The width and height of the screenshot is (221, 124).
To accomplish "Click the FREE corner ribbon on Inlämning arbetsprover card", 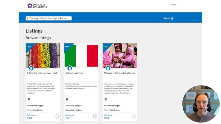I will [x=29, y=47].
